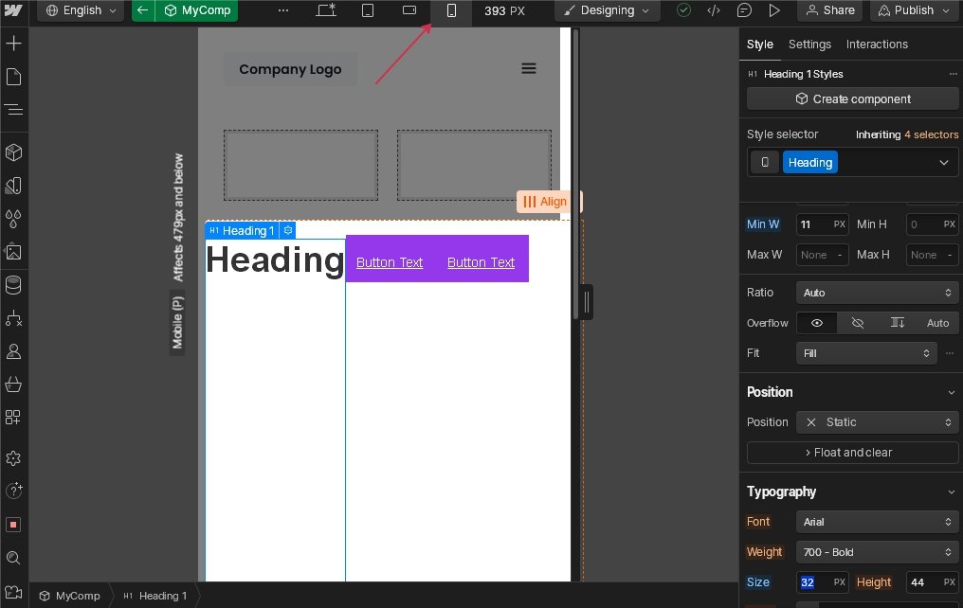Set overflow to visible (eye icon)
The width and height of the screenshot is (963, 608).
pyautogui.click(x=817, y=323)
